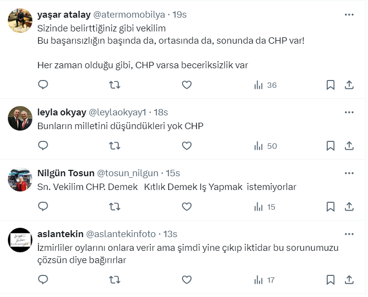Retweet yaşar atalay's post
Screen dimensions: 368x297
click(x=114, y=85)
